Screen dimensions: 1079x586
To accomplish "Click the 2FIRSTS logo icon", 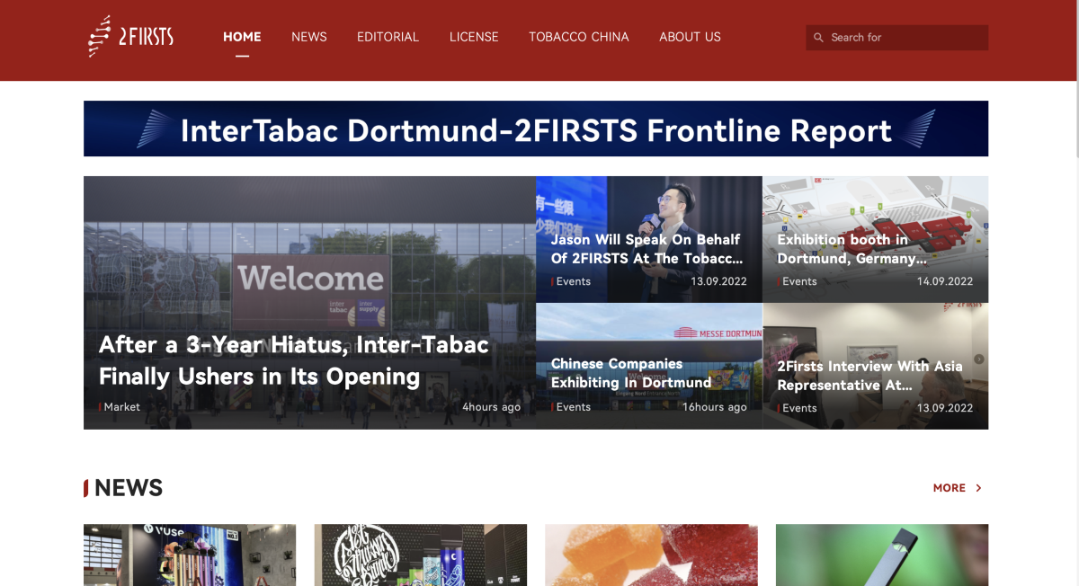I will tap(100, 37).
